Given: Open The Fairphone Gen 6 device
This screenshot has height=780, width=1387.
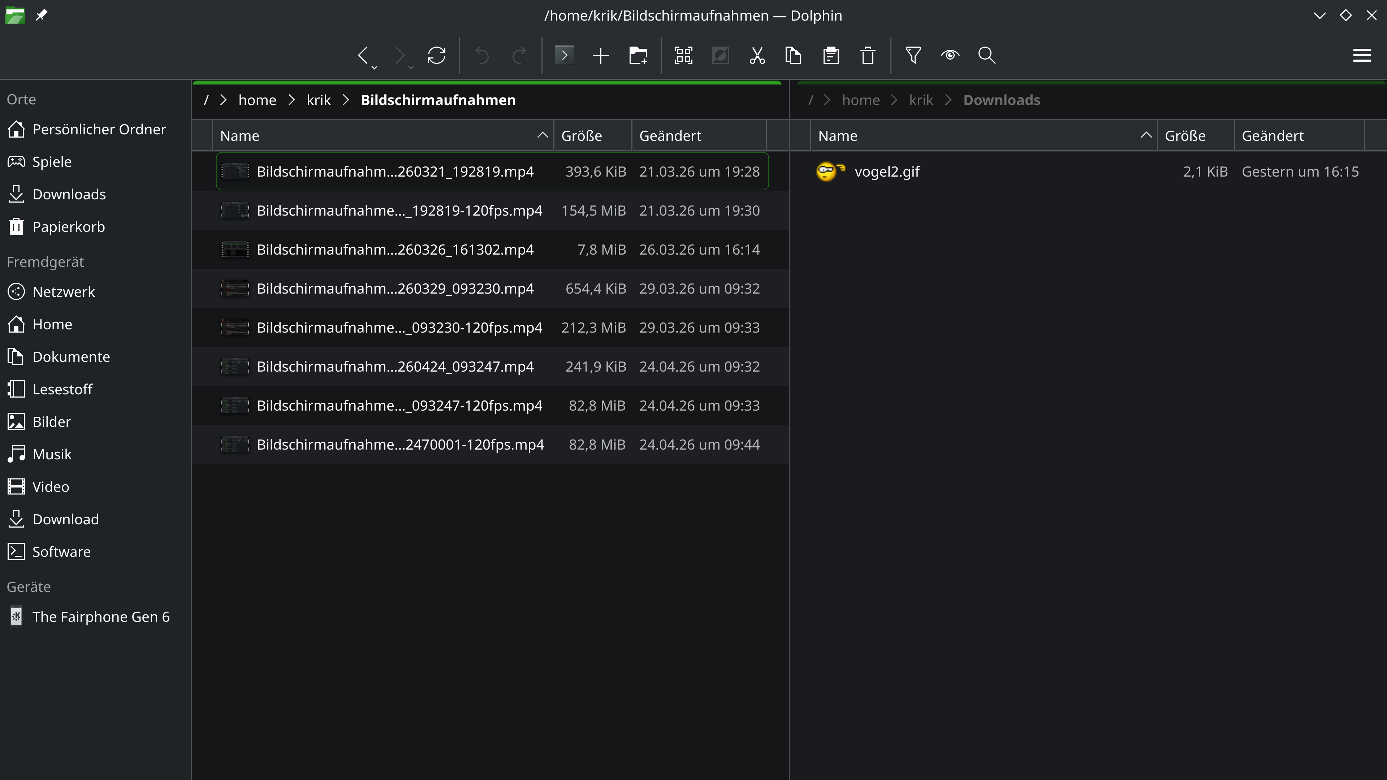Looking at the screenshot, I should [x=101, y=617].
